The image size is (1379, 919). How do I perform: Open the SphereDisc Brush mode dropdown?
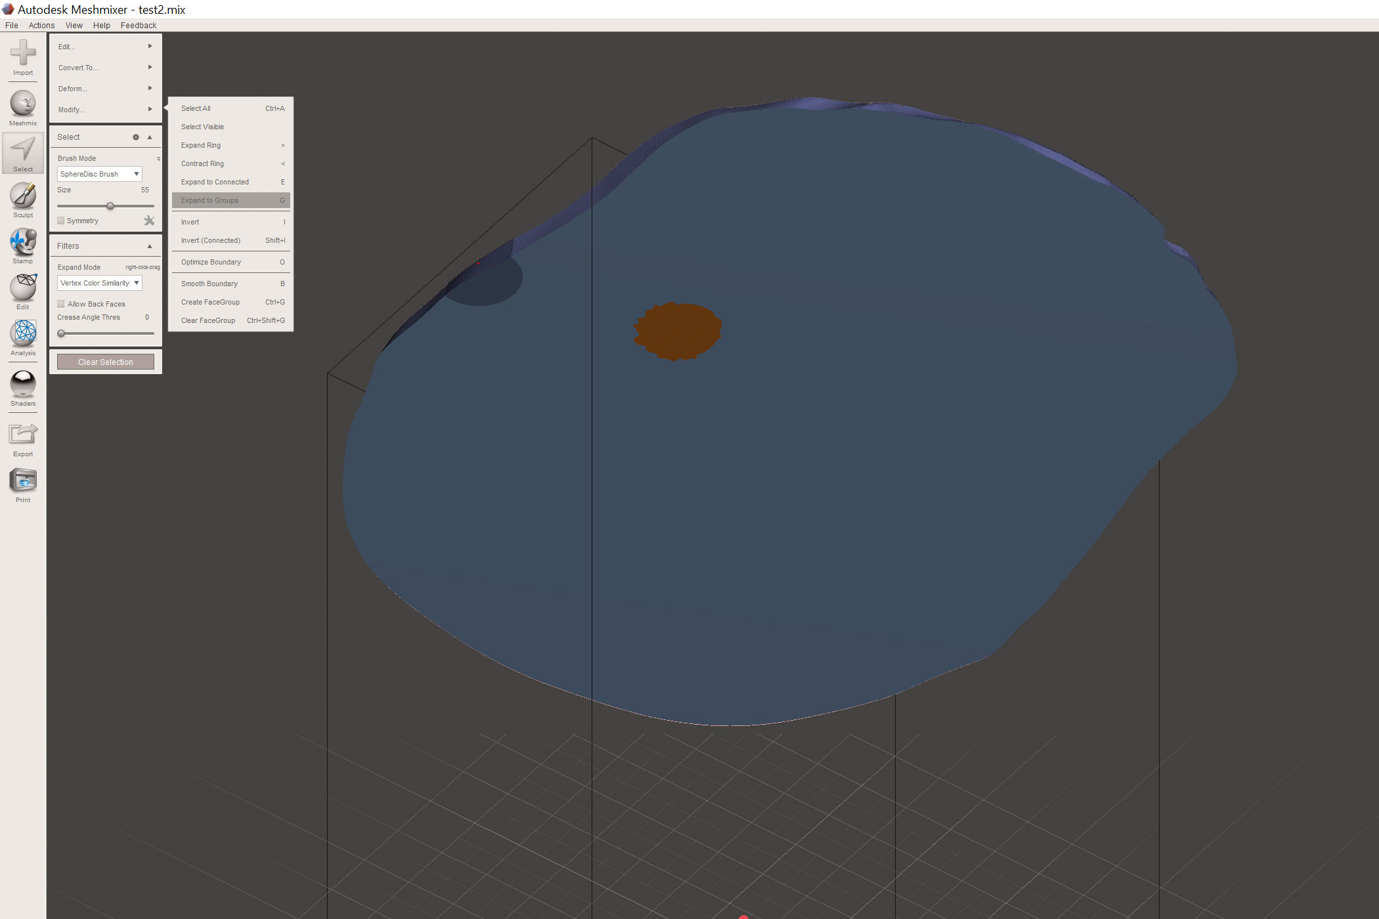coord(99,174)
